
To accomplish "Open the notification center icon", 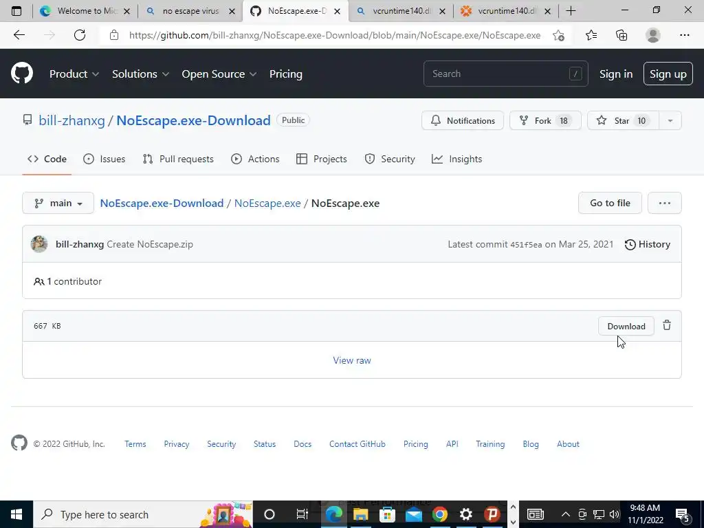I will click(x=682, y=514).
